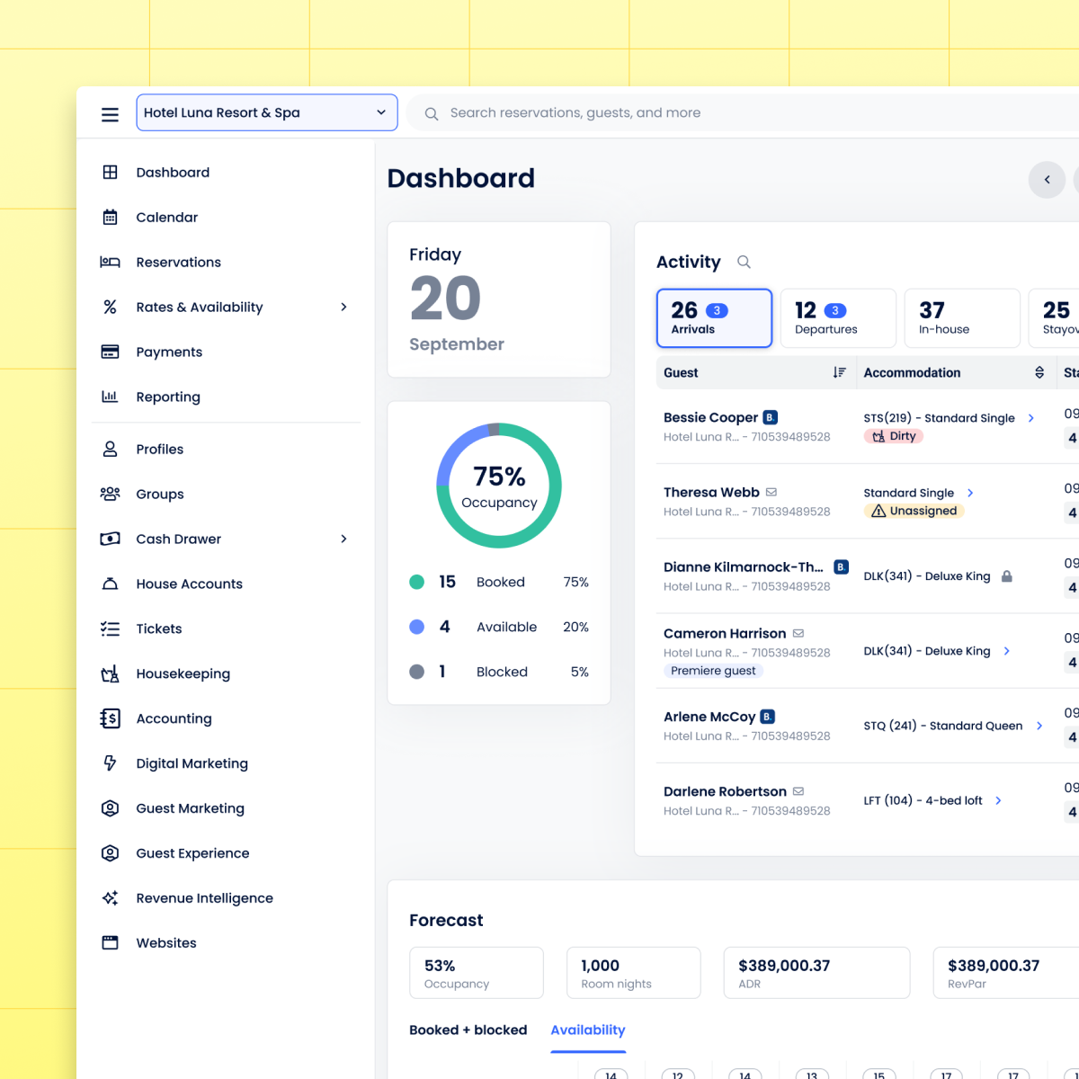Open Bessie Cooper's Standard Single room chevron

[1031, 418]
